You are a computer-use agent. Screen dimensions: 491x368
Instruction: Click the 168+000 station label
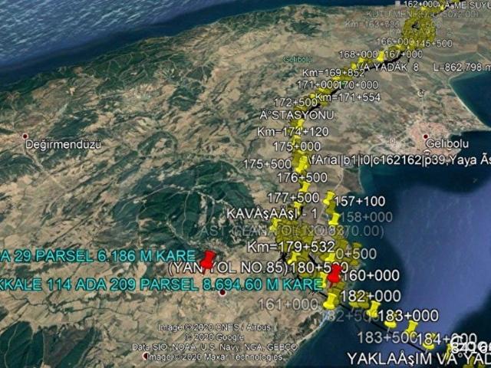tap(358, 54)
